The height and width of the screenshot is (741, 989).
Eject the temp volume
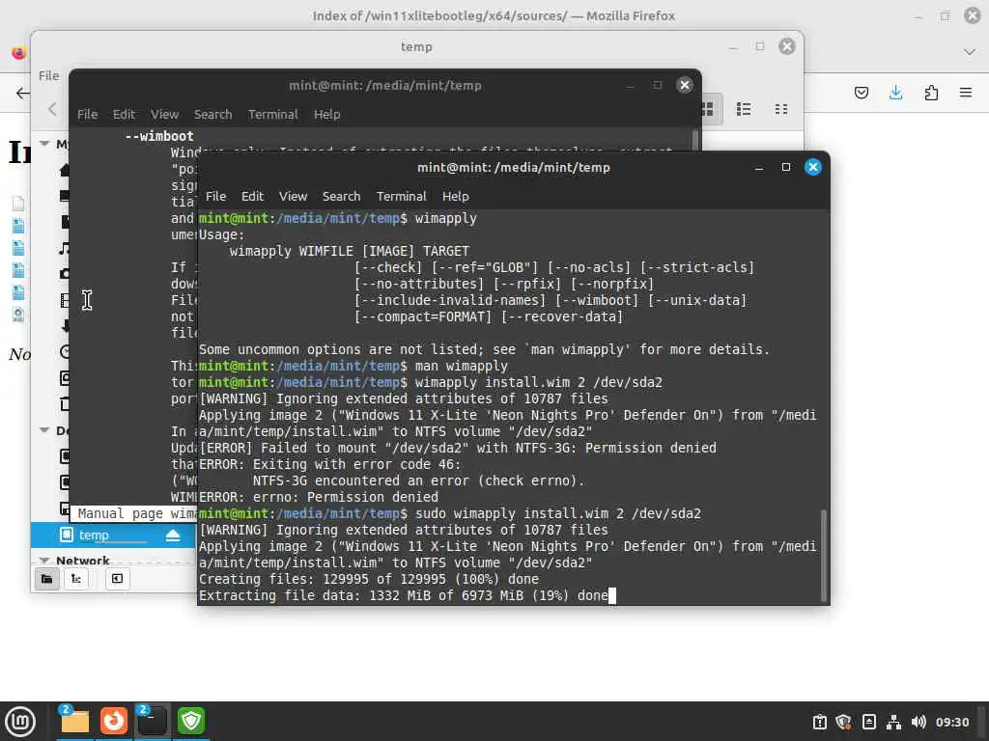click(173, 535)
